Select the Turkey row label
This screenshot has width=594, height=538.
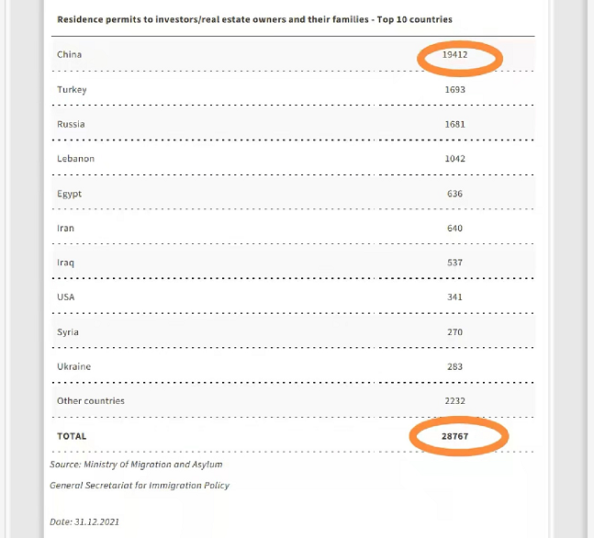click(71, 89)
